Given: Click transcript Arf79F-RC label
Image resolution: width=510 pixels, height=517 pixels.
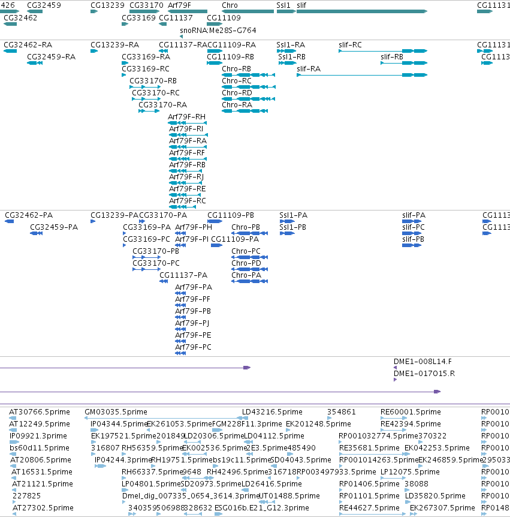Looking at the screenshot, I should click(187, 201).
